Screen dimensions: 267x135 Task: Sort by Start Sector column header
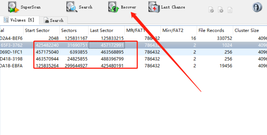coord(41,31)
